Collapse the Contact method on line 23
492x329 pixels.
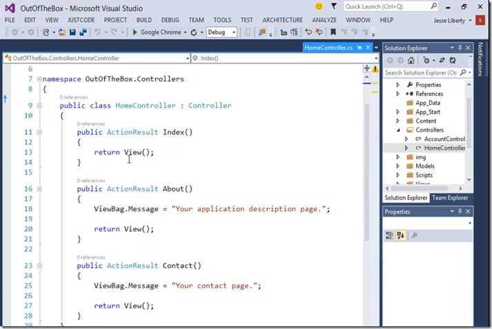tap(39, 266)
